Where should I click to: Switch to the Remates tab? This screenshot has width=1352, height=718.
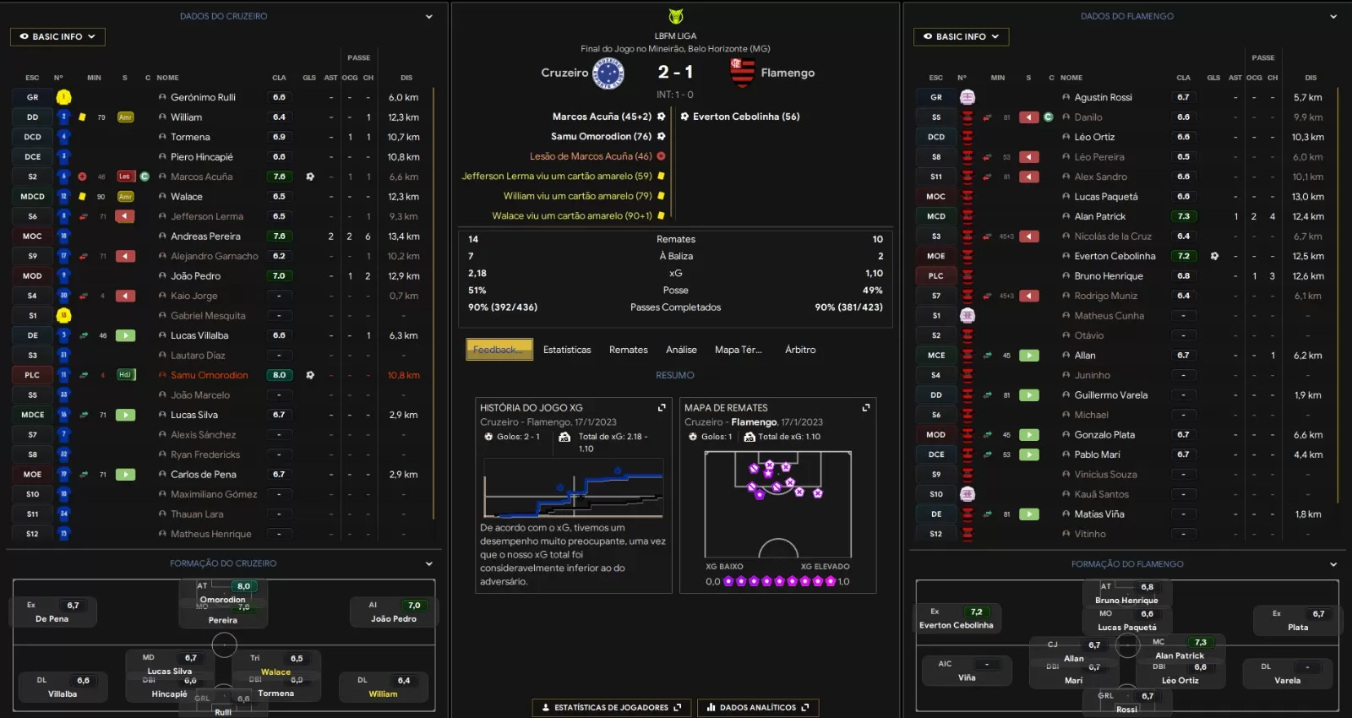pos(629,350)
